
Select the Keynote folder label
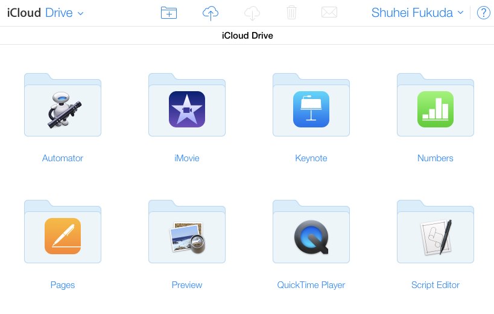[x=311, y=158]
